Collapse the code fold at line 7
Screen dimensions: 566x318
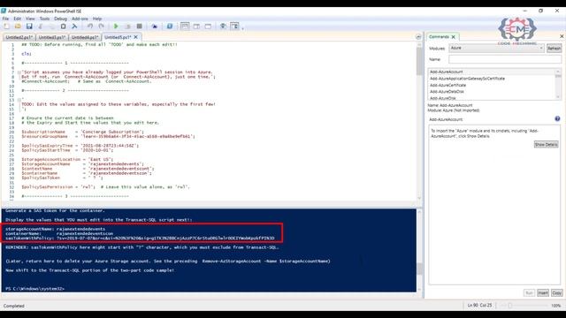pyautogui.click(x=19, y=72)
